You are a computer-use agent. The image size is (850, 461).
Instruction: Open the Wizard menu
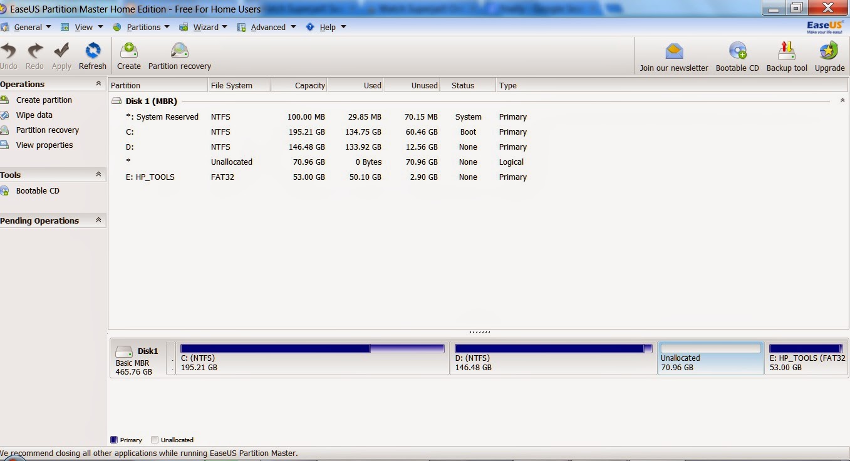pyautogui.click(x=205, y=27)
